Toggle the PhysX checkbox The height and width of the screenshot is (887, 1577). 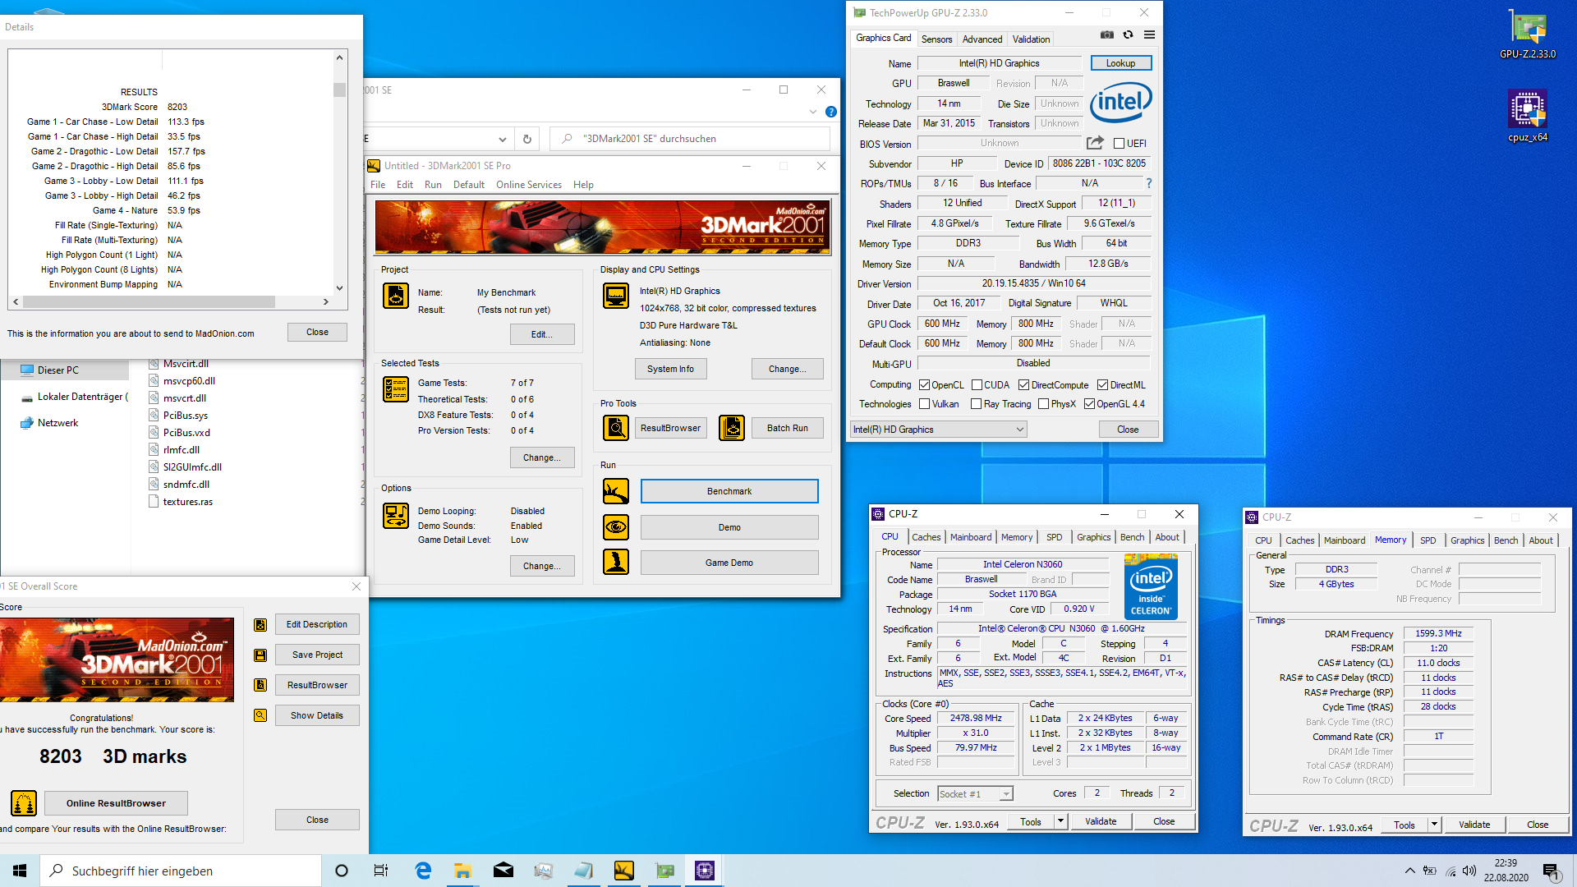pyautogui.click(x=1044, y=404)
